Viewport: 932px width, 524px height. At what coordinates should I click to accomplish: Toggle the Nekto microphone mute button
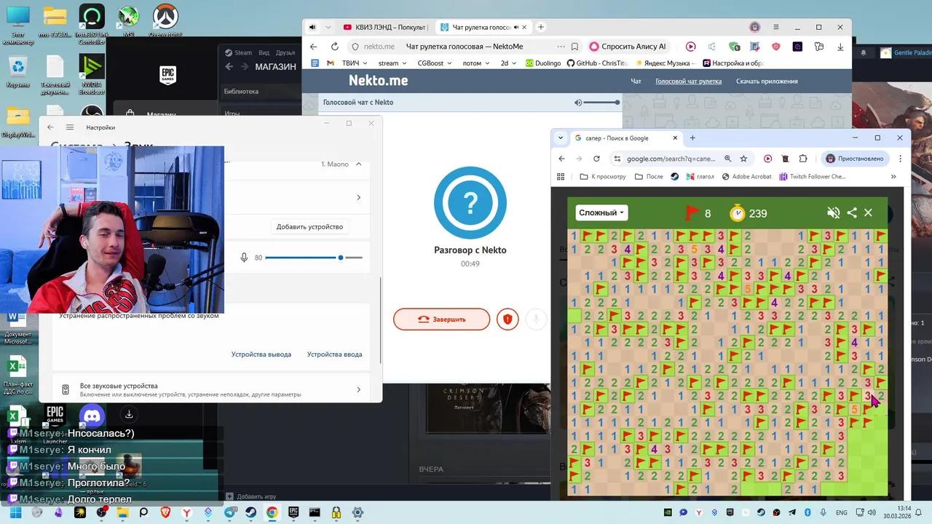(536, 319)
